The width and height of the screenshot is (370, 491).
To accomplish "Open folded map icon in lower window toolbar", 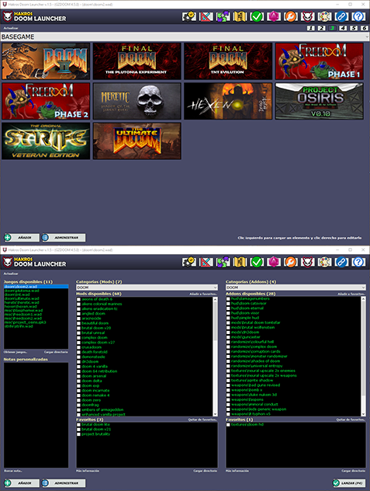I will tap(240, 262).
